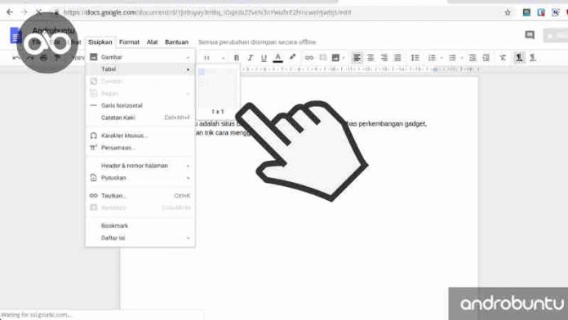Viewport: 568px width, 320px height.
Task: Open the text color picker
Action: [277, 58]
